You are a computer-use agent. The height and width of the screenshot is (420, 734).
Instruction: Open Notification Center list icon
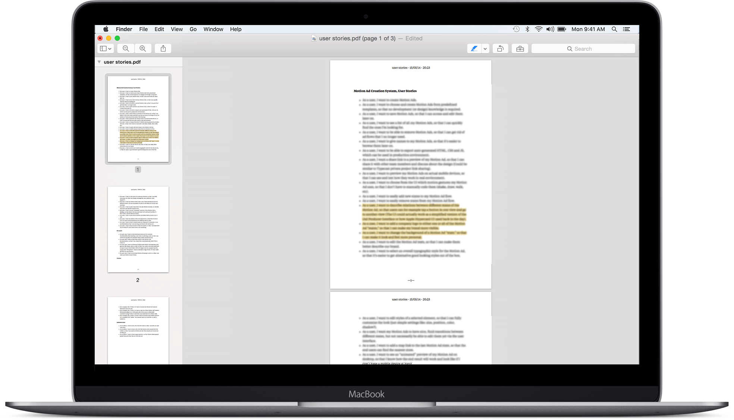coord(627,29)
